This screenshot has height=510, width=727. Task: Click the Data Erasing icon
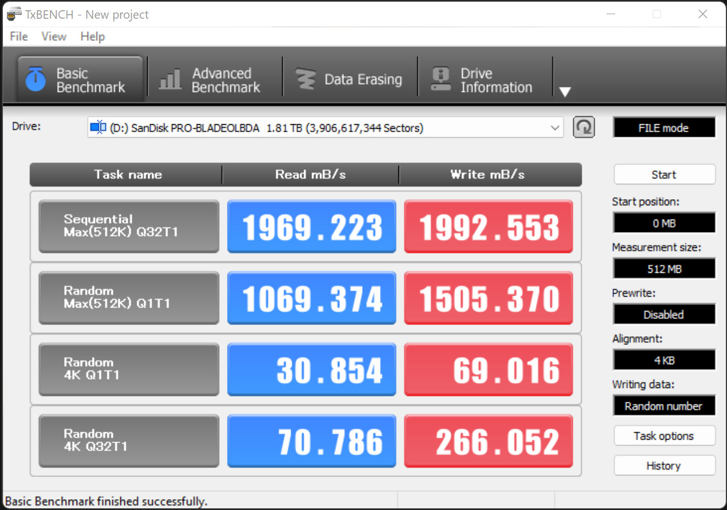(306, 79)
